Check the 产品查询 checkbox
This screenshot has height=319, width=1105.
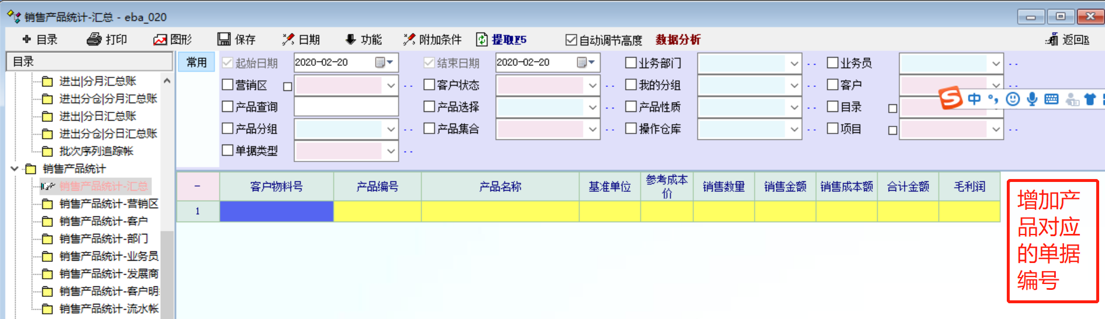[x=228, y=107]
